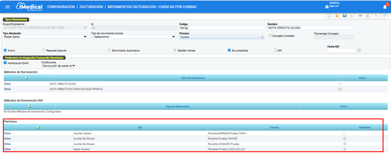391x153 pixels.
Task: Click the printer icon in toolbar
Action: pyautogui.click(x=360, y=16)
